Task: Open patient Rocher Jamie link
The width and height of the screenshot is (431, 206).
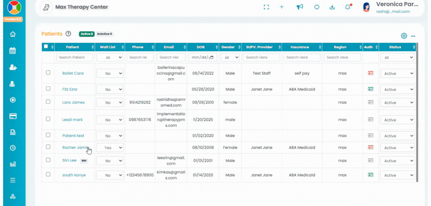Action: 75,147
